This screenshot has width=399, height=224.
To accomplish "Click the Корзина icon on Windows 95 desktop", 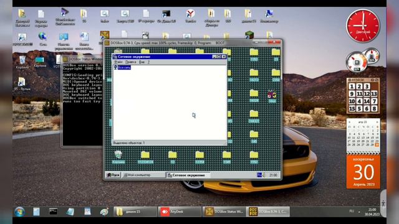I will click(x=118, y=157).
